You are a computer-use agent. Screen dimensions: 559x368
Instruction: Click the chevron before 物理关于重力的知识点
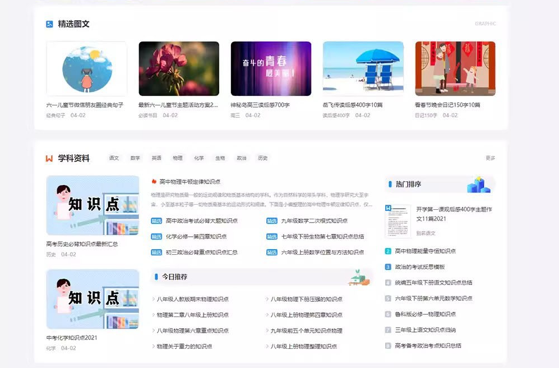[154, 347]
